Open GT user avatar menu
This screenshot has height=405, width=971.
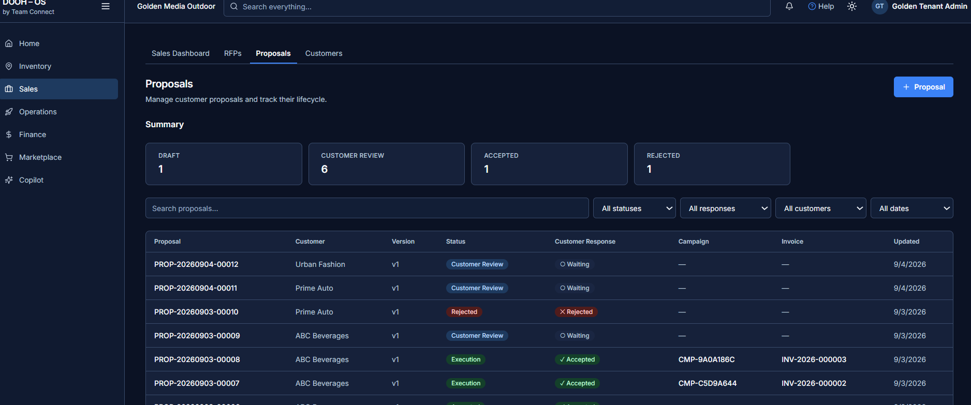click(x=880, y=6)
